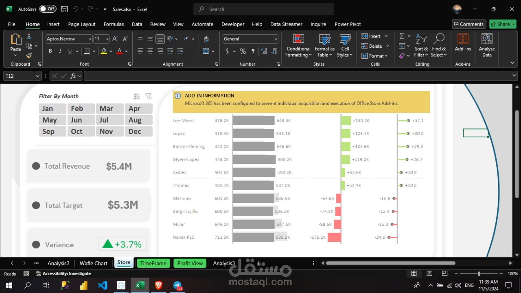Image resolution: width=521 pixels, height=293 pixels.
Task: Toggle Bold formatting
Action: [x=50, y=51]
